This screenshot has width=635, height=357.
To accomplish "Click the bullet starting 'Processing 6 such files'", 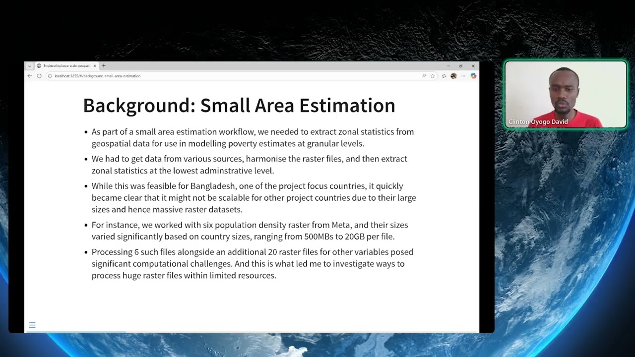I will (x=252, y=263).
